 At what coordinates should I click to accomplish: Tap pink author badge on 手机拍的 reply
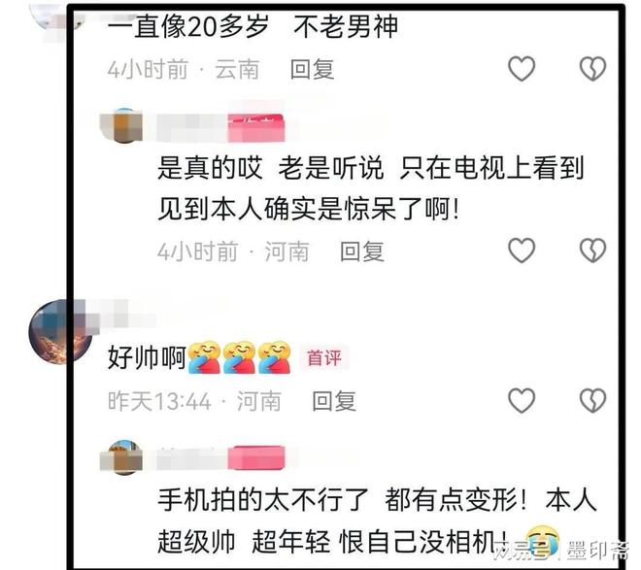pos(255,458)
